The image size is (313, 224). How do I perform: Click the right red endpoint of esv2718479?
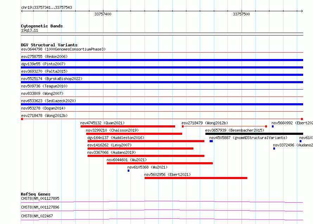[x=266, y=126]
